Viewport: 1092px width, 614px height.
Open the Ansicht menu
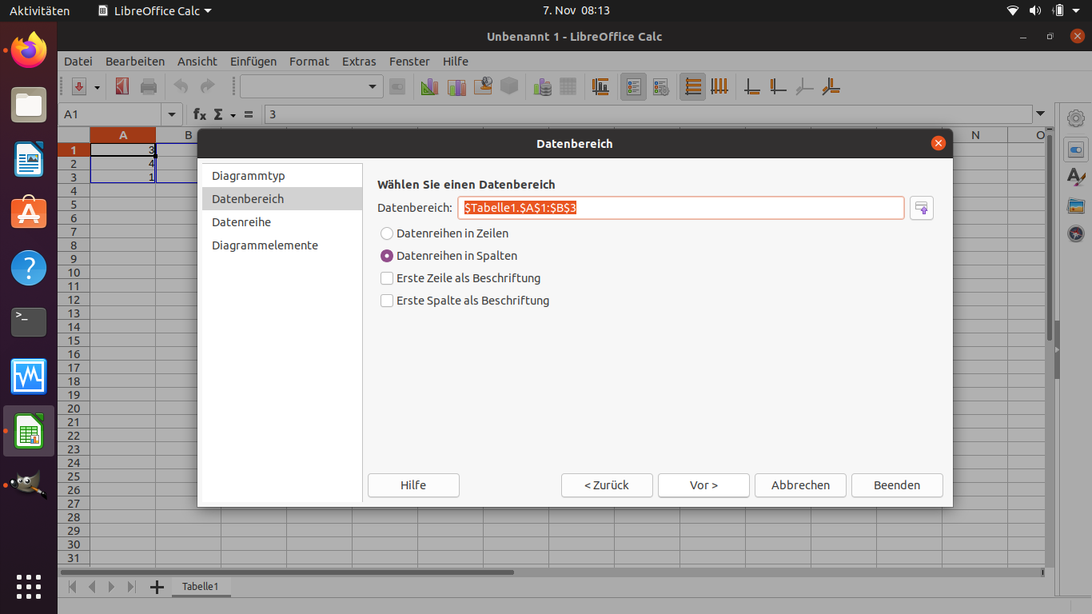coord(197,62)
